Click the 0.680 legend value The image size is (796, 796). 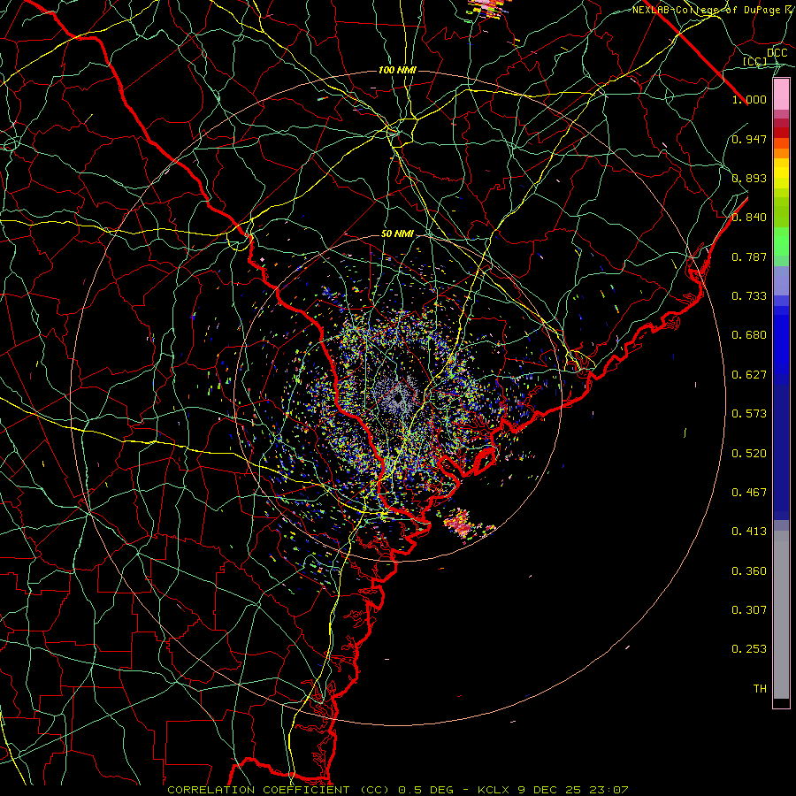(749, 335)
